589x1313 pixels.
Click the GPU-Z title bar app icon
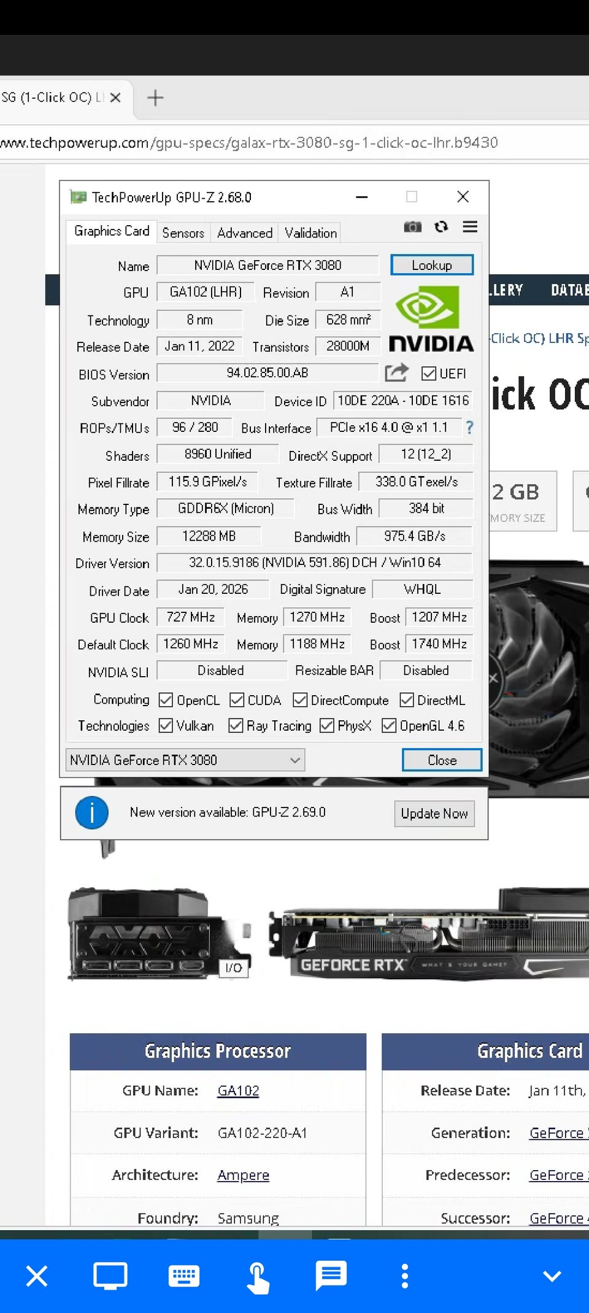pos(78,197)
